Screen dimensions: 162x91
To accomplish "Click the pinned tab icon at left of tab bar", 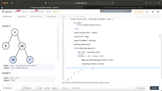I will point(2,8).
